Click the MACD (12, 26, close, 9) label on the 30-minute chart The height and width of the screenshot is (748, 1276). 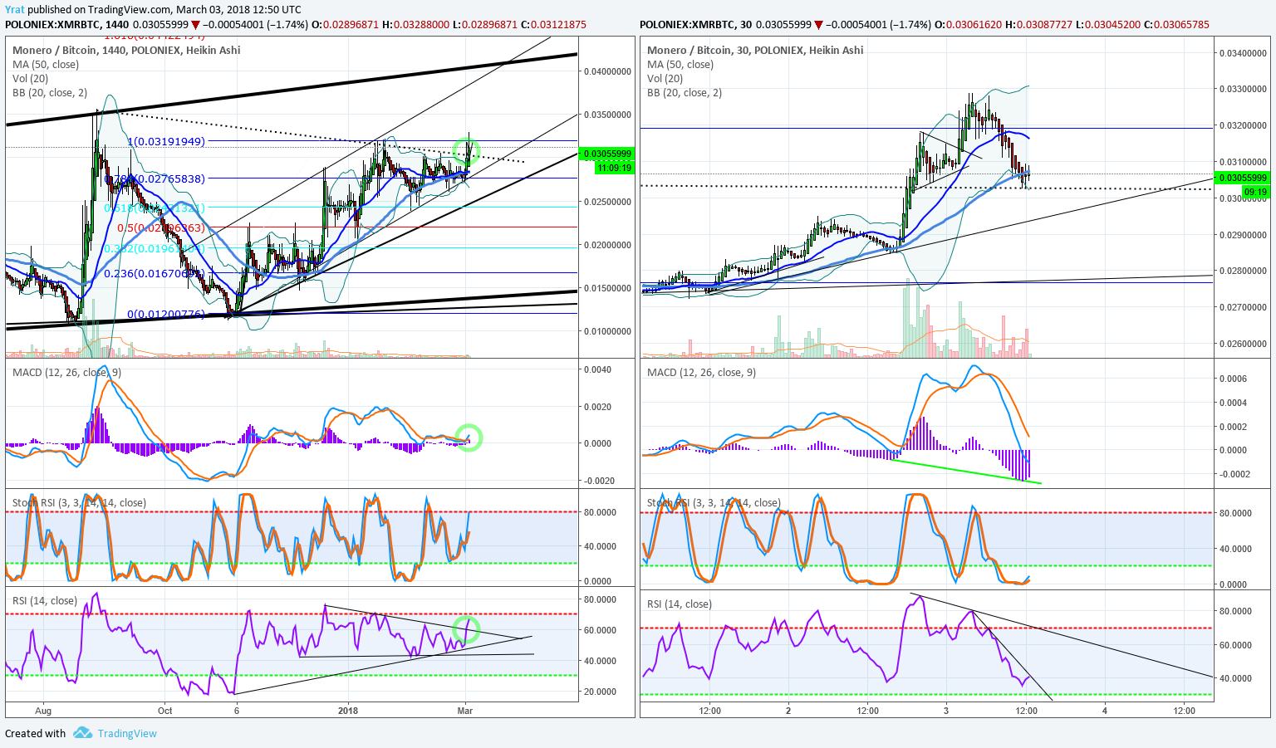tap(701, 372)
